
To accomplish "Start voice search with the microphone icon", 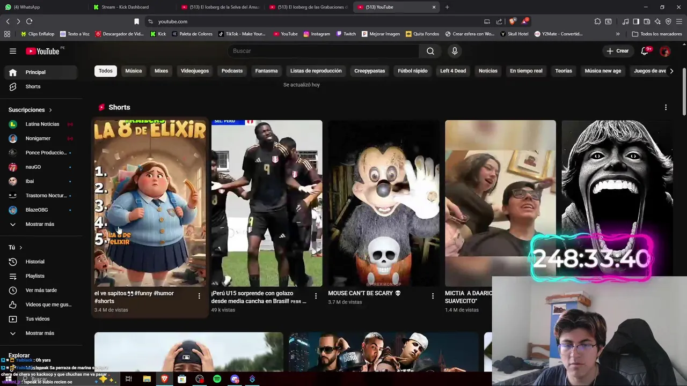I will [455, 51].
